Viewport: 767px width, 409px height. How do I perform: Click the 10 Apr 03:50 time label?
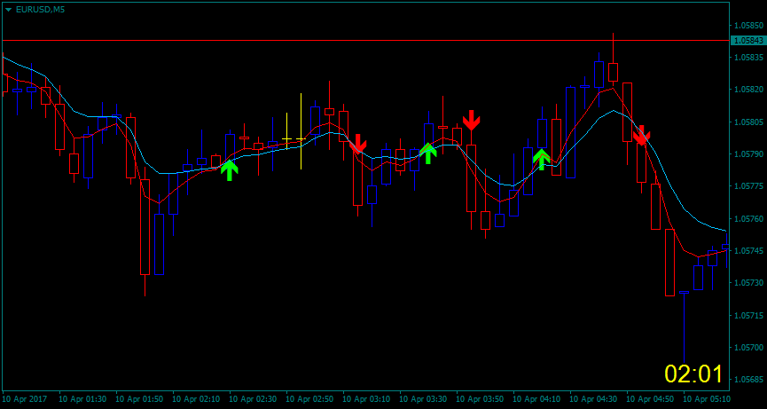(x=480, y=399)
